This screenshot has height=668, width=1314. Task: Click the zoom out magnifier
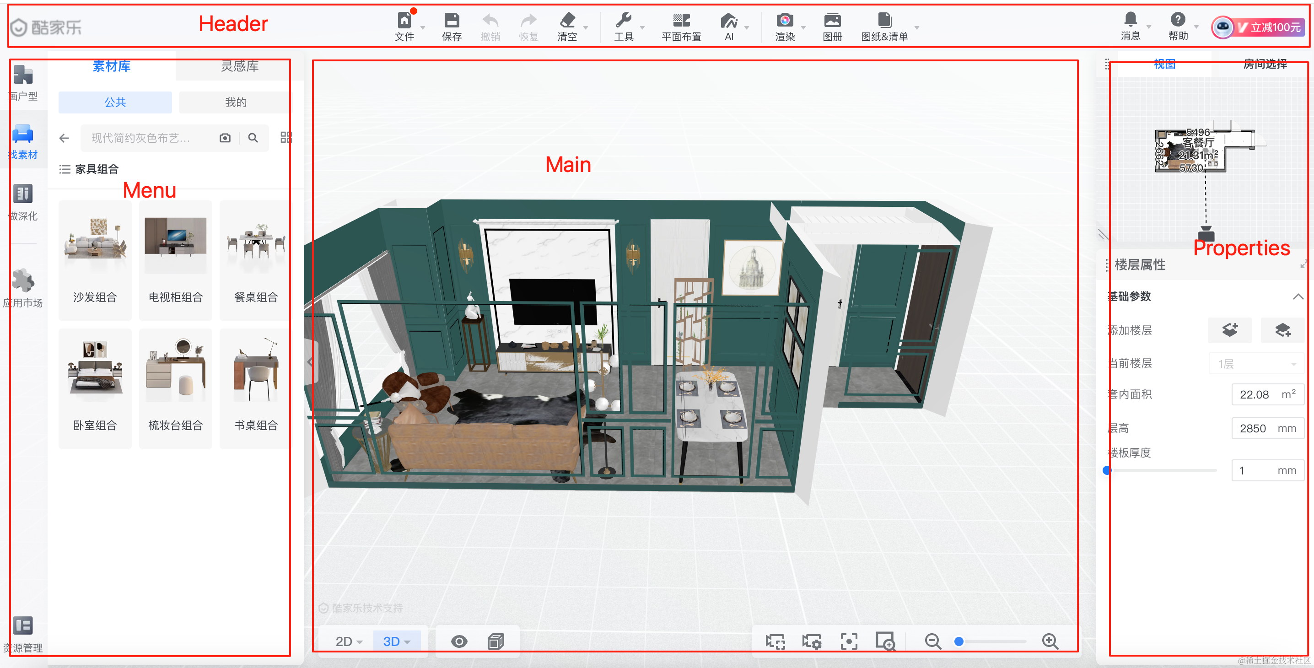pyautogui.click(x=932, y=641)
